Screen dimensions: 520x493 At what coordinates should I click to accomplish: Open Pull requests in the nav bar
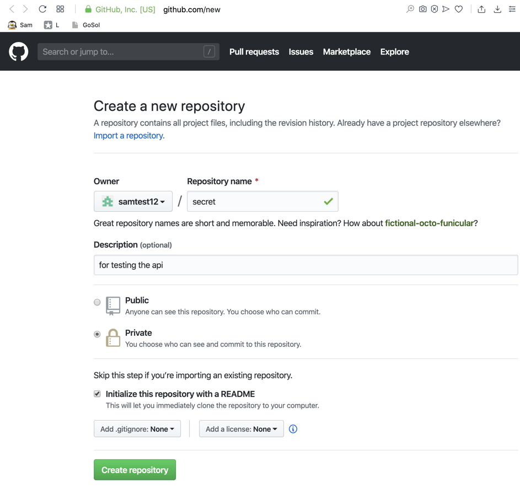tap(254, 52)
